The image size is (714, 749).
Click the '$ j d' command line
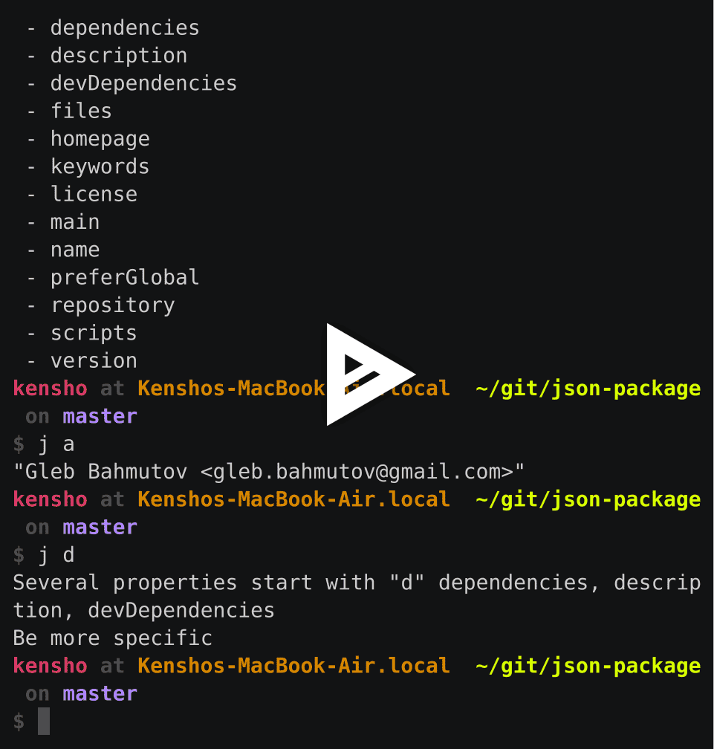44,555
